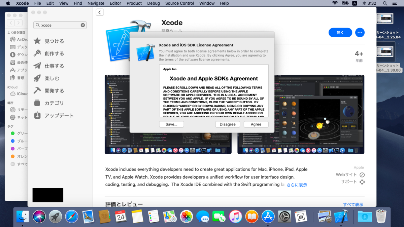The height and width of the screenshot is (227, 404).
Task: Open Photos from the Dock
Action: 186,217
